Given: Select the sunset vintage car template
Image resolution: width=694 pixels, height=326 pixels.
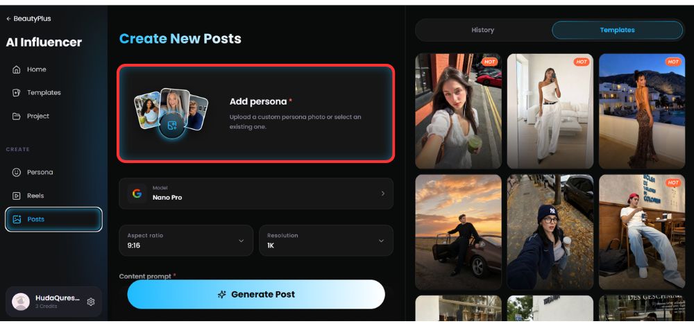Looking at the screenshot, I should [x=458, y=232].
